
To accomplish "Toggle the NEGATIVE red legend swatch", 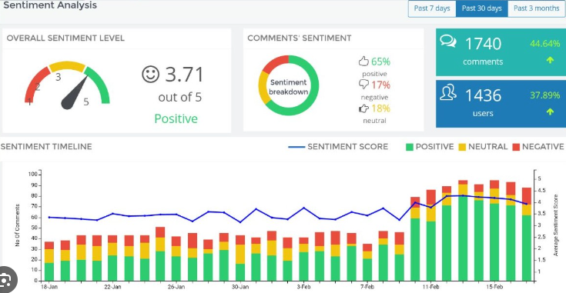I will click(516, 147).
